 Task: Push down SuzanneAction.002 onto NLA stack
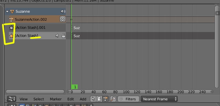pyautogui.click(x=63, y=19)
